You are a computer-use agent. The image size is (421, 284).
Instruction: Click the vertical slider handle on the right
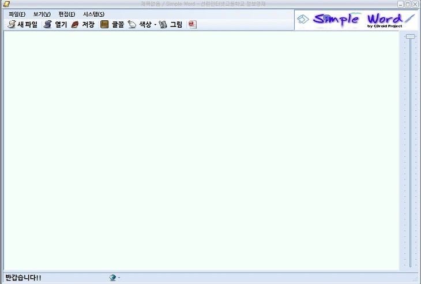410,36
